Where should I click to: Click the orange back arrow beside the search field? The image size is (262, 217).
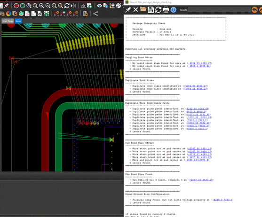pos(254,10)
